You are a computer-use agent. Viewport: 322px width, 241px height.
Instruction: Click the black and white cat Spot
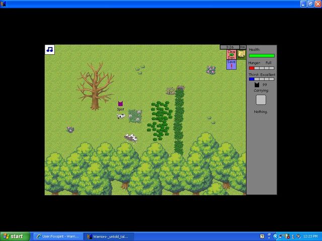[x=121, y=116]
